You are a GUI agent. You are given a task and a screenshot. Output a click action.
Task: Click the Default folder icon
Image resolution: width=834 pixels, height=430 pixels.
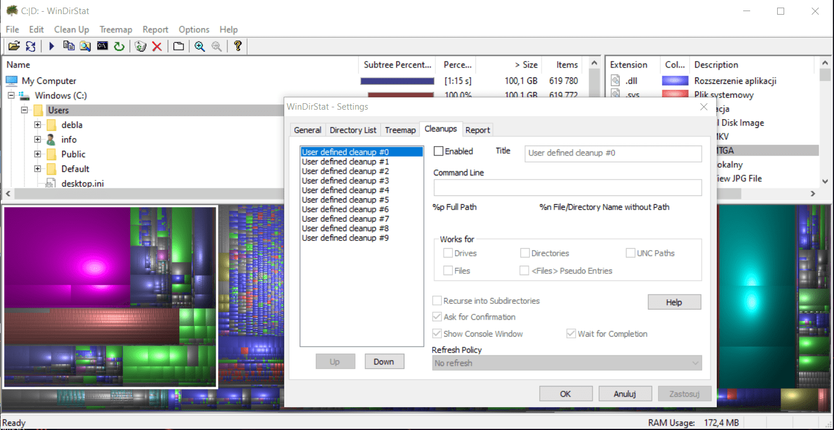click(x=51, y=169)
